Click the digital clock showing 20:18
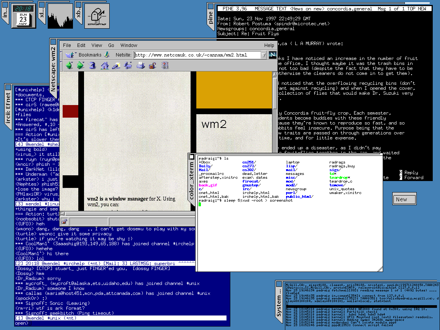The width and height of the screenshot is (440, 330). click(x=23, y=9)
